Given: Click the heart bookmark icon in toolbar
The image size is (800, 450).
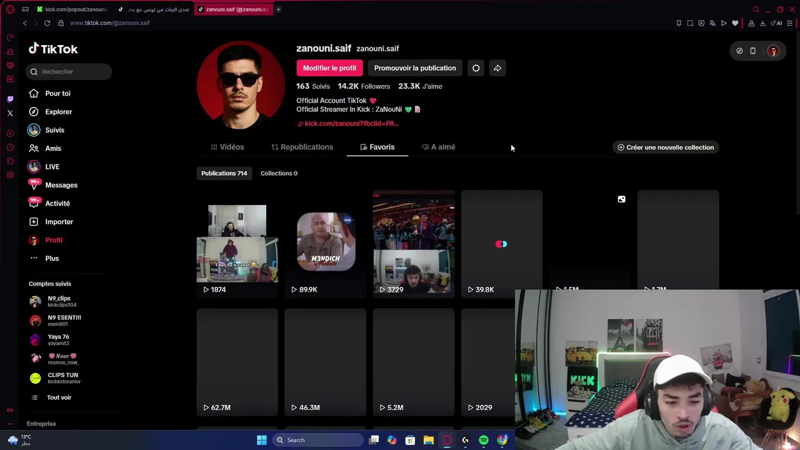Looking at the screenshot, I should (x=735, y=23).
